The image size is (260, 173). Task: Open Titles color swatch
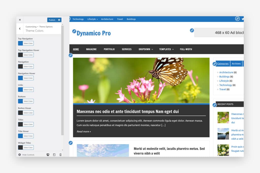[20, 124]
